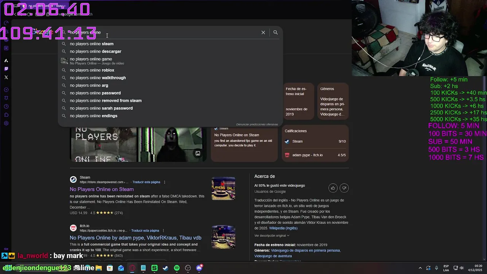Open the blue mail app in the taskbar
This screenshot has height=274, width=487.
pyautogui.click(x=121, y=268)
